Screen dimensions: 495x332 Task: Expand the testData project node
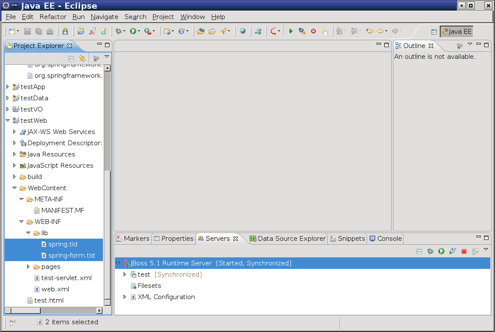tap(8, 98)
